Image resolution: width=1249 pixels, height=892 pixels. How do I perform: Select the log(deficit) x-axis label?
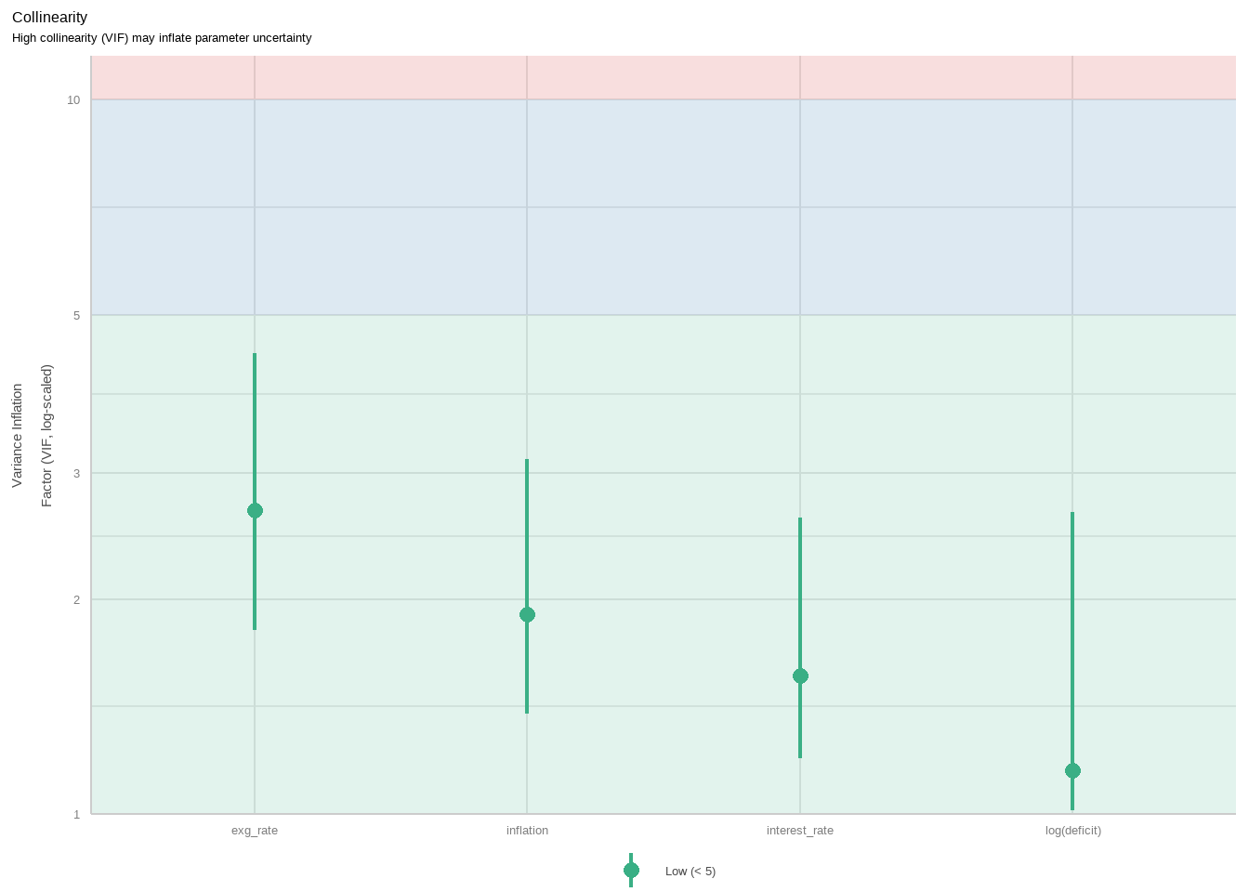click(1072, 831)
